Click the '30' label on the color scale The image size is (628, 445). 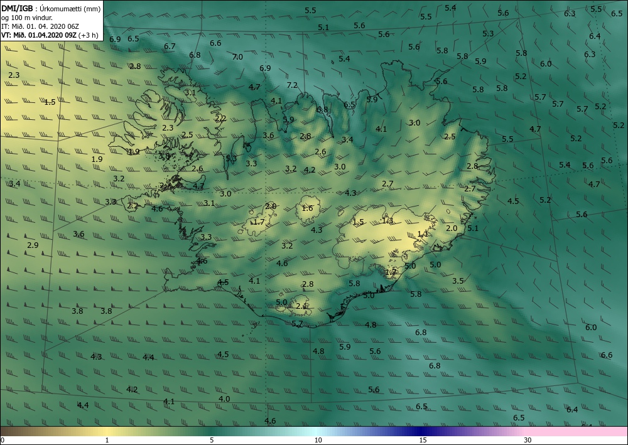pos(528,441)
